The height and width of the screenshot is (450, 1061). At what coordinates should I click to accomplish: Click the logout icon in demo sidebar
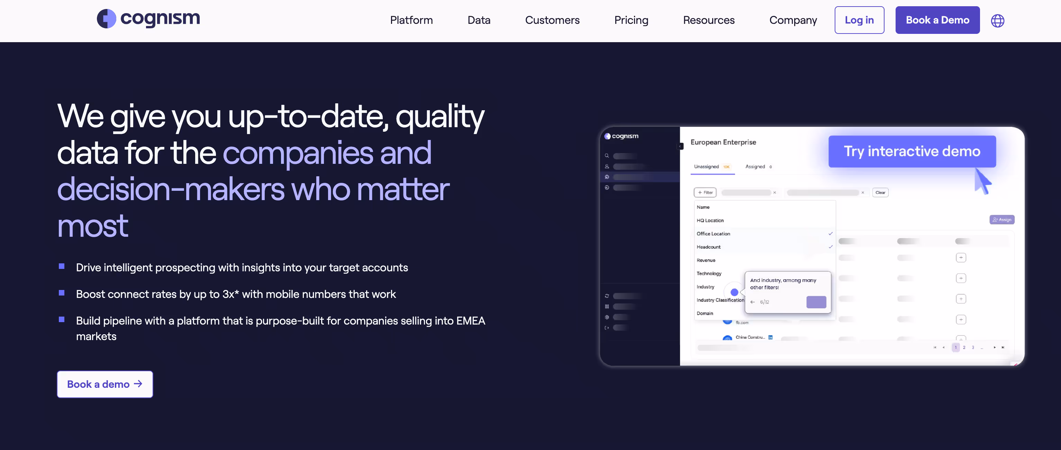click(607, 328)
